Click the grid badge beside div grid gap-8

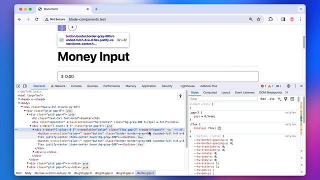69,111
